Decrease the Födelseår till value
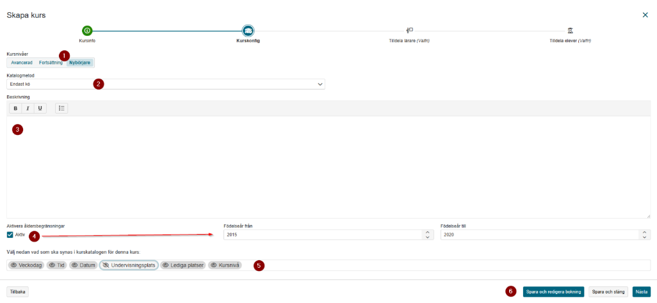This screenshot has height=303, width=657. click(644, 237)
